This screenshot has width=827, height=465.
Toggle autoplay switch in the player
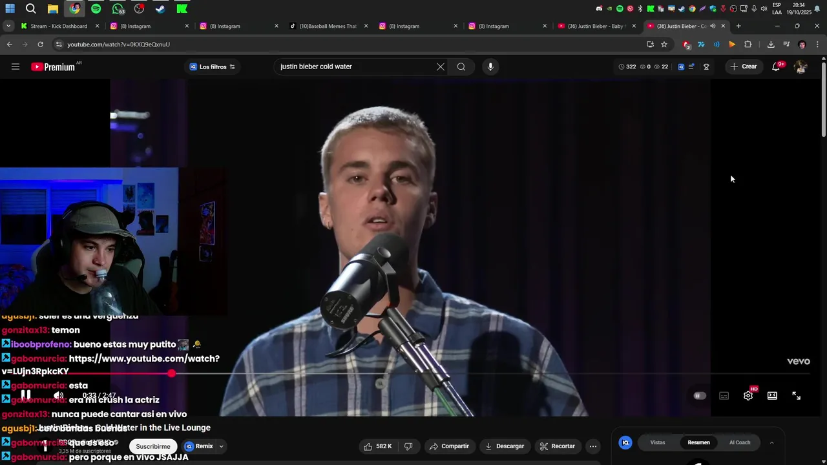click(x=700, y=396)
